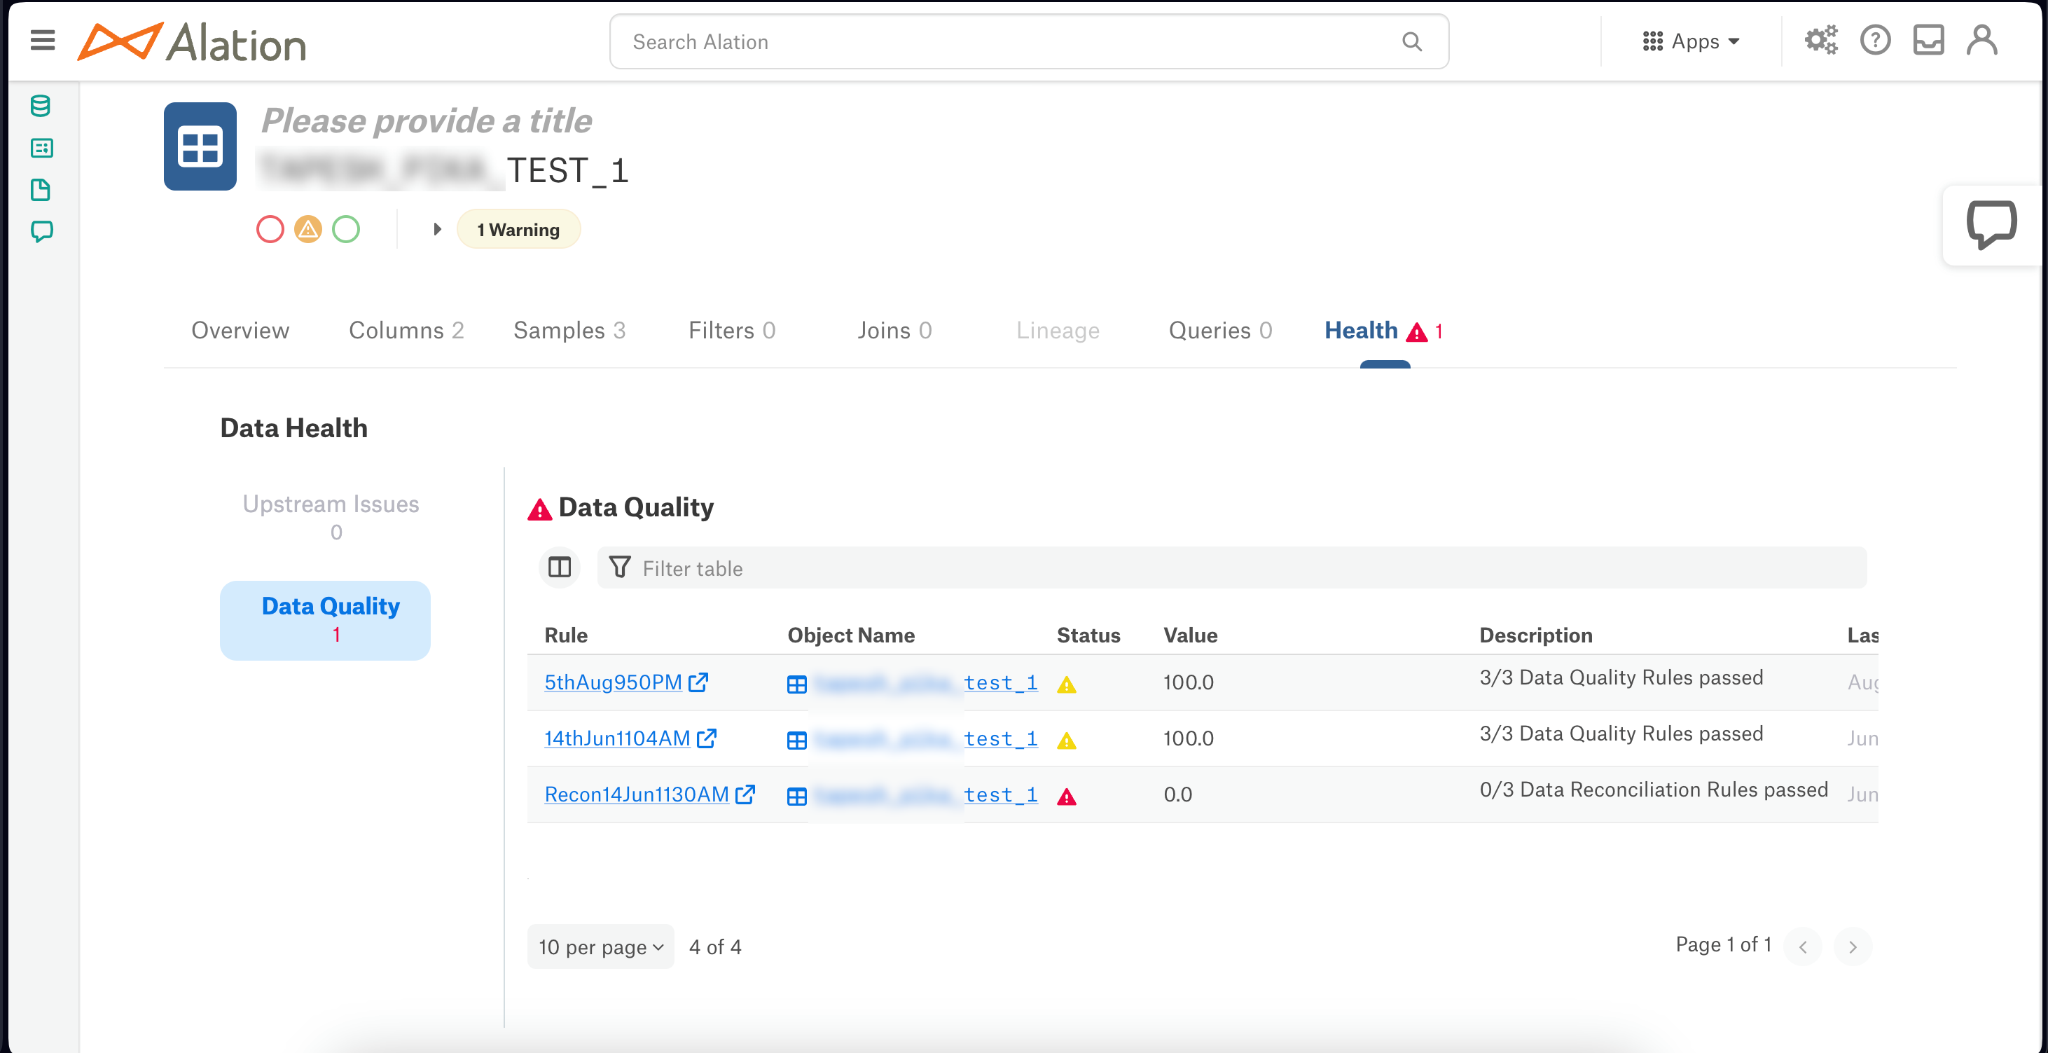Select the red deprecation flag circle
The width and height of the screenshot is (2048, 1053).
(270, 230)
